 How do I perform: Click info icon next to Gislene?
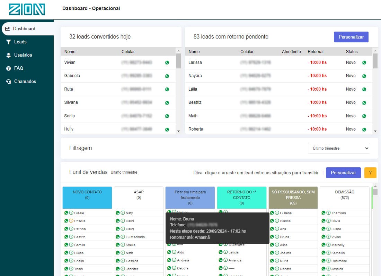pyautogui.click(x=277, y=213)
